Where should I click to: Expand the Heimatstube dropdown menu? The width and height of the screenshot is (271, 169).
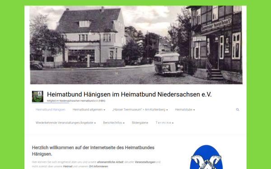[x=185, y=110]
